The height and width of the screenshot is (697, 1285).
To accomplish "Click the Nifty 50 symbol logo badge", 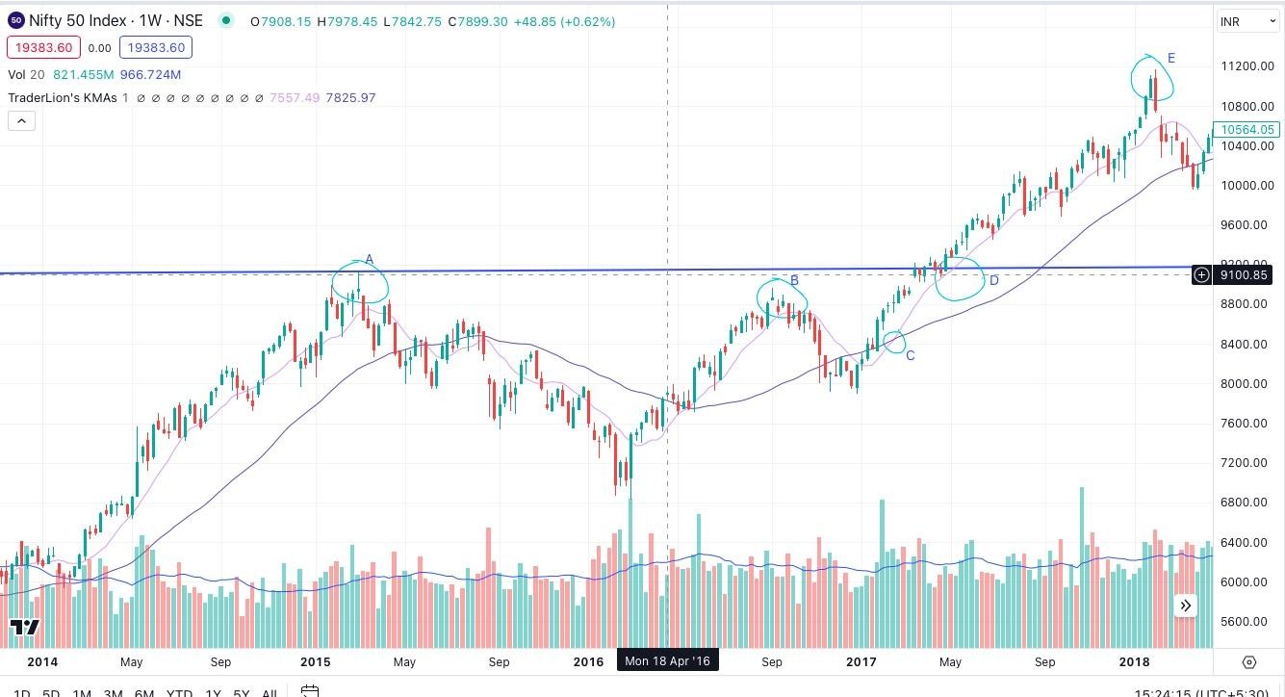I will (15, 20).
